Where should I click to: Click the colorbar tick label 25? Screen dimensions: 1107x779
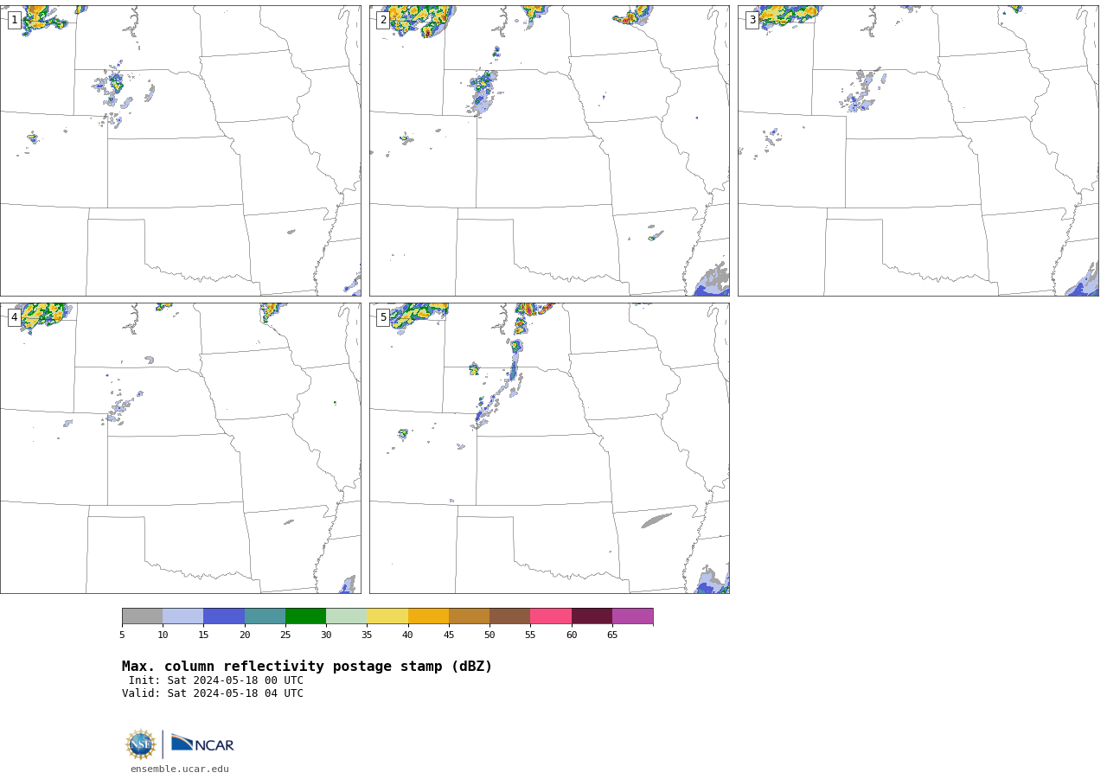point(285,635)
